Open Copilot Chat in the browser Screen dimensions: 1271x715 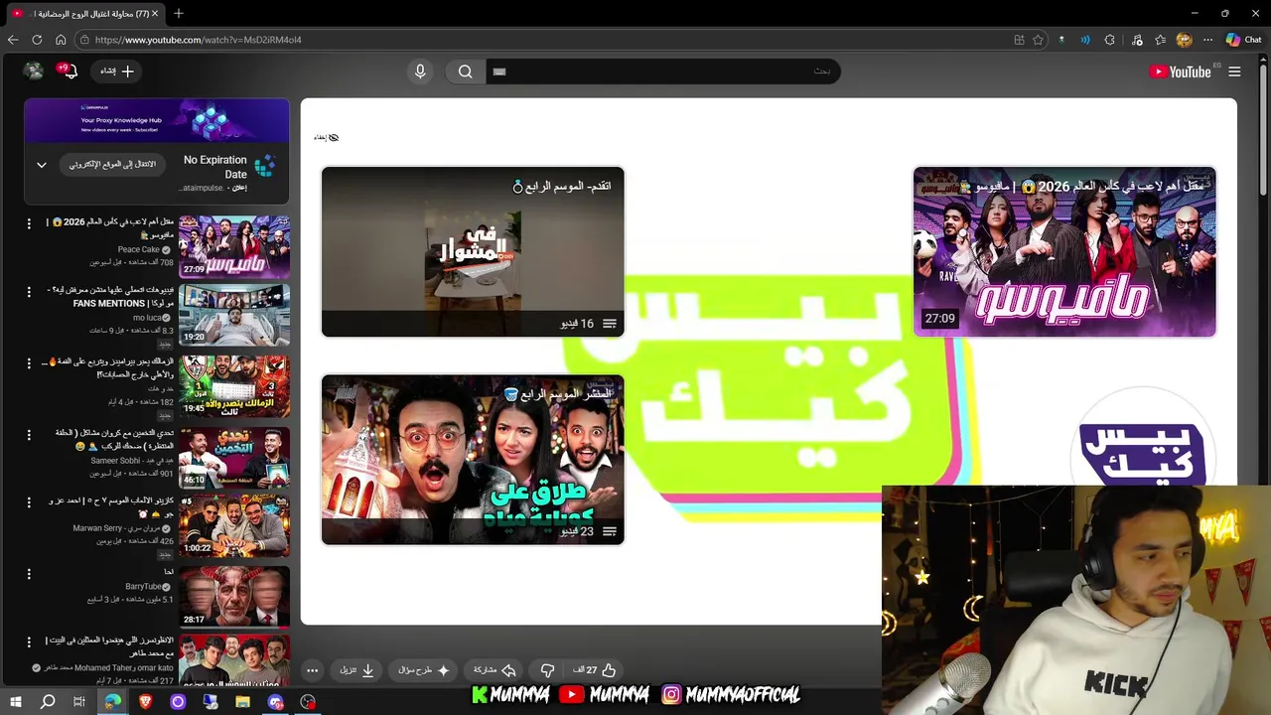1243,40
